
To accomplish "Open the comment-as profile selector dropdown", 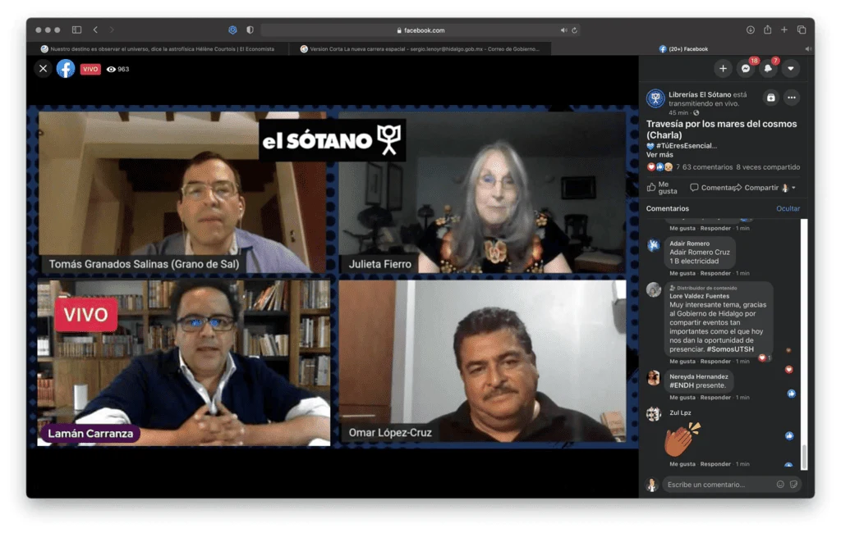I will [789, 188].
